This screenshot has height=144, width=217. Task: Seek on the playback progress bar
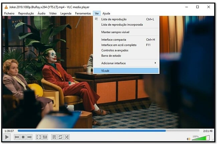click(x=108, y=131)
